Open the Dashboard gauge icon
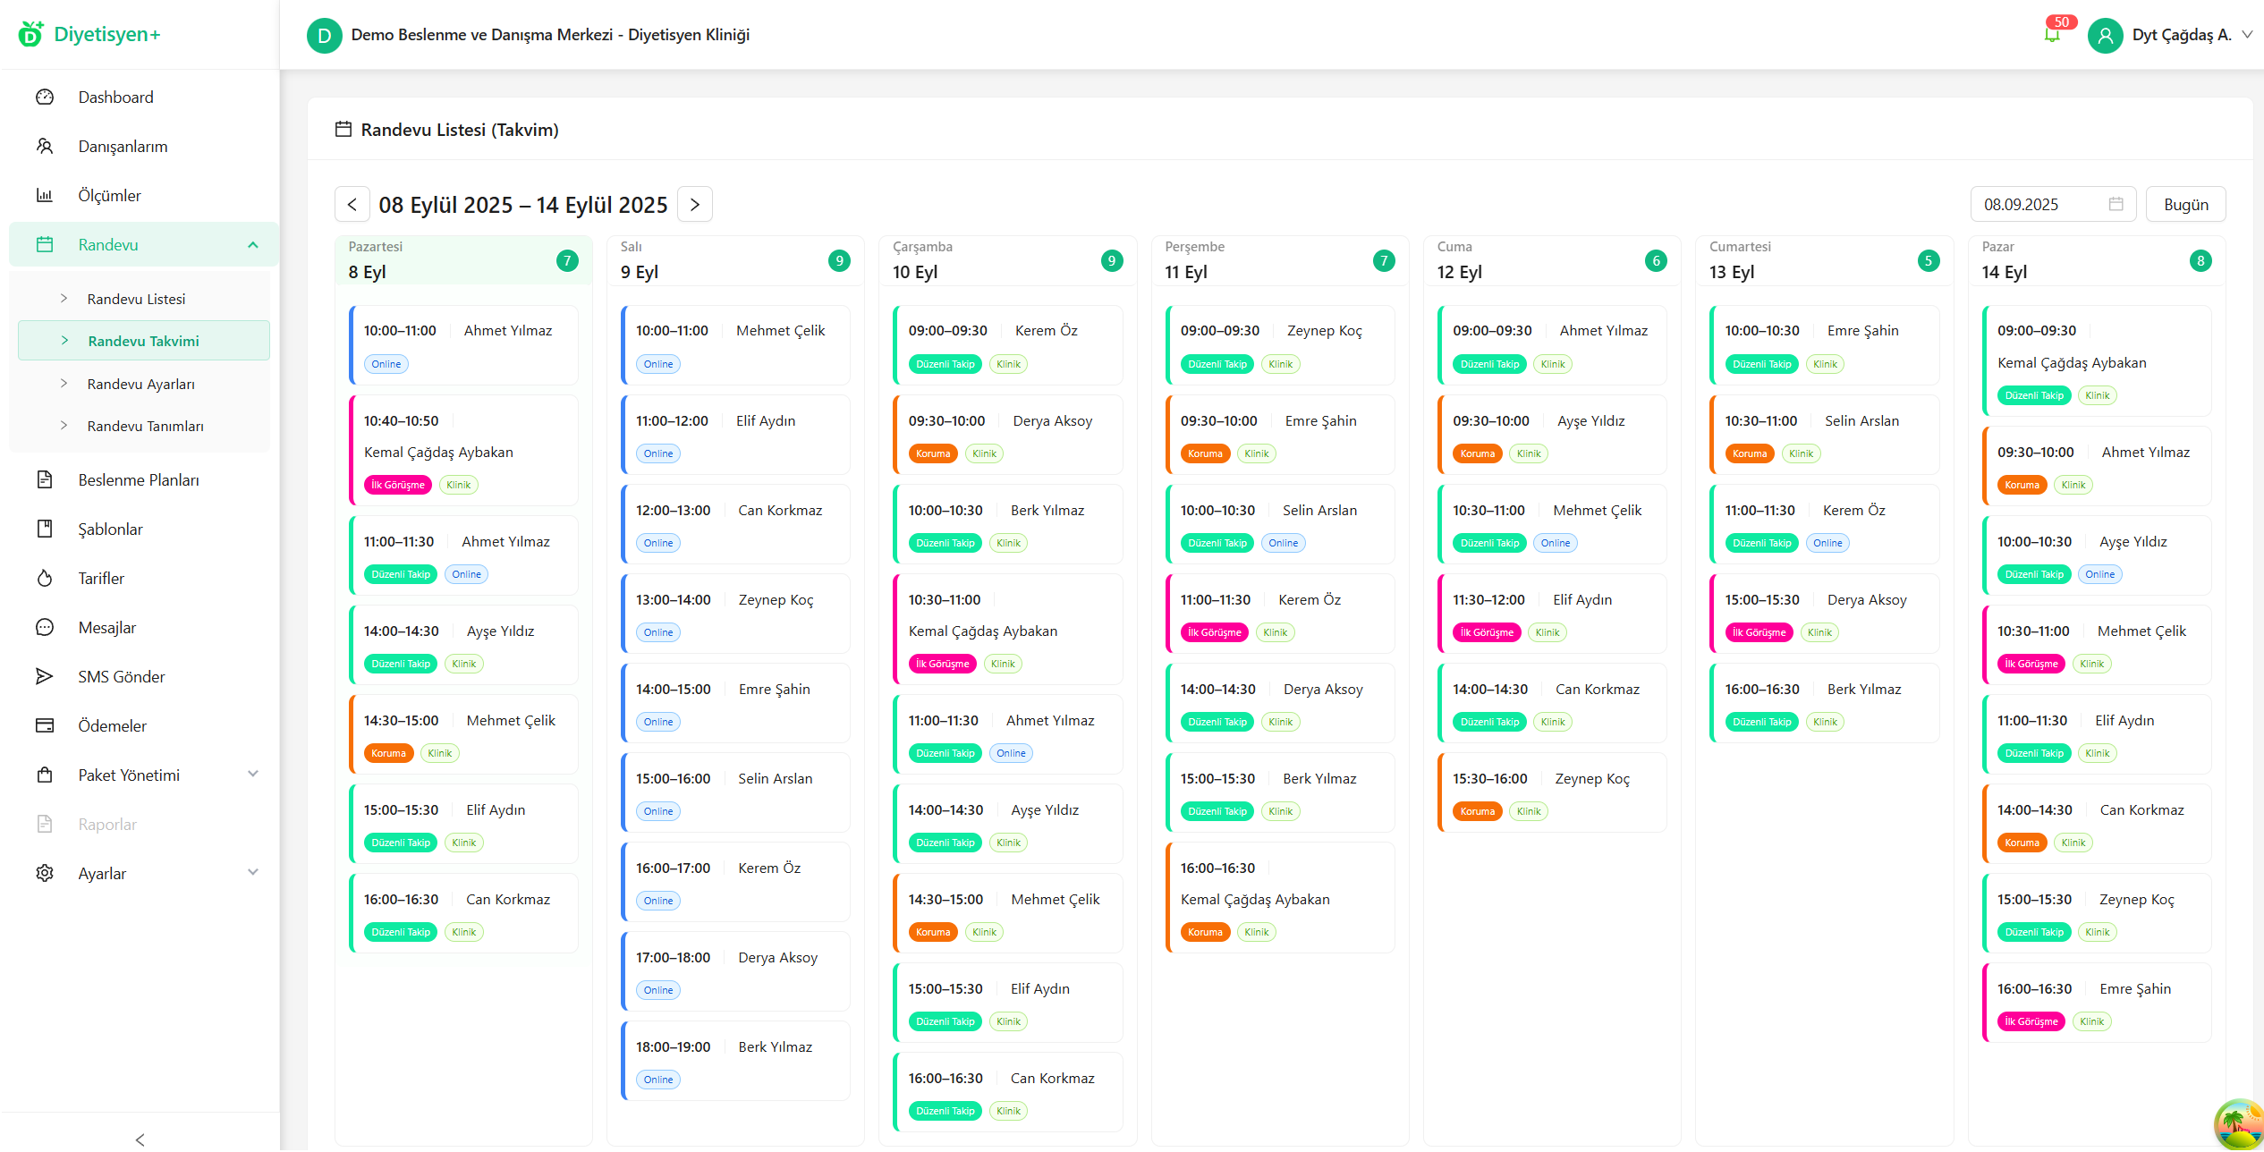 click(x=45, y=97)
